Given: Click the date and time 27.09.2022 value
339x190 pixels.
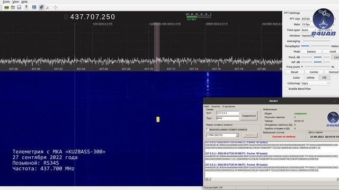Looking at the screenshot, I should tap(324, 137).
